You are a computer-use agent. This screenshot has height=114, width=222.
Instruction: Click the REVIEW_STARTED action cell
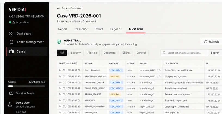93,95
